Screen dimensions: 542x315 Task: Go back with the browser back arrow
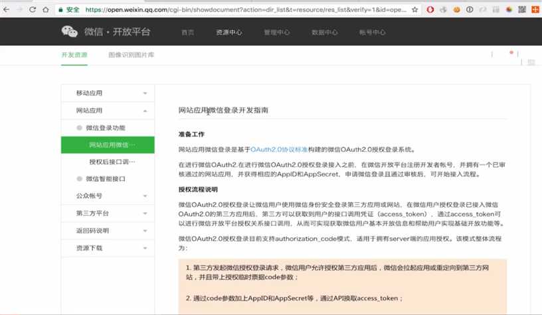pyautogui.click(x=6, y=10)
